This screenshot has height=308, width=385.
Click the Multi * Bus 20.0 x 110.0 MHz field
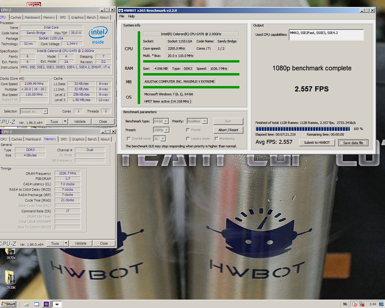(180, 56)
